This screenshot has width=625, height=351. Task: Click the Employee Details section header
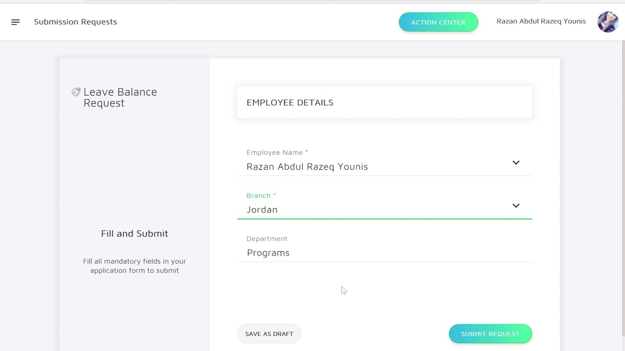pyautogui.click(x=290, y=102)
